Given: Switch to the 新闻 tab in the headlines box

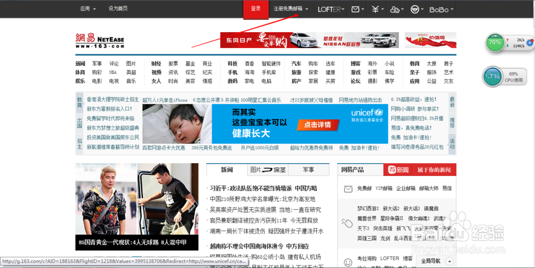Looking at the screenshot, I should click(x=227, y=170).
